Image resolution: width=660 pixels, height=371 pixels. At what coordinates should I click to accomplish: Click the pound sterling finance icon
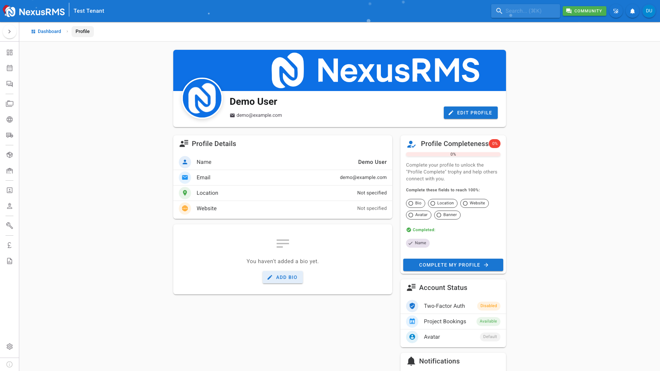click(9, 245)
